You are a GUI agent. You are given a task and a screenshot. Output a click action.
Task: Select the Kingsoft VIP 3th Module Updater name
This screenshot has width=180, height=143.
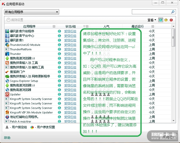pyautogui.click(x=31, y=112)
